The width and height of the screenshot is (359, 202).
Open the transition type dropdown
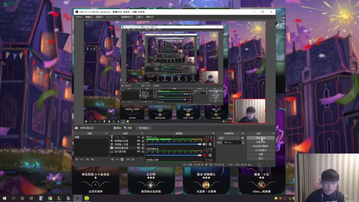pos(228,138)
